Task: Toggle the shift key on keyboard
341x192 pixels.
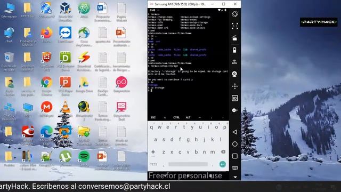Action: click(x=153, y=152)
